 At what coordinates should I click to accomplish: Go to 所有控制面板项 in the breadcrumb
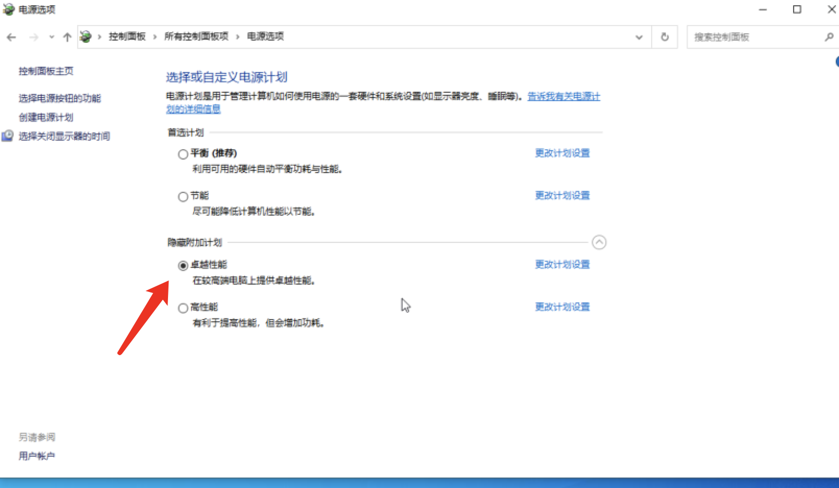tap(196, 36)
